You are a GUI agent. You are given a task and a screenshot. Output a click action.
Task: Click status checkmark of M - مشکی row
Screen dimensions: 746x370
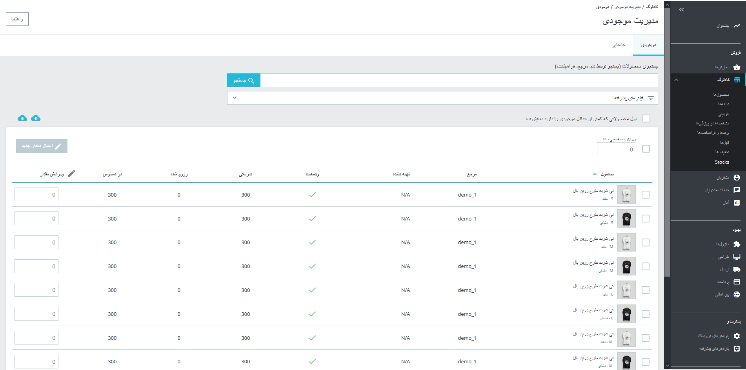coord(312,266)
